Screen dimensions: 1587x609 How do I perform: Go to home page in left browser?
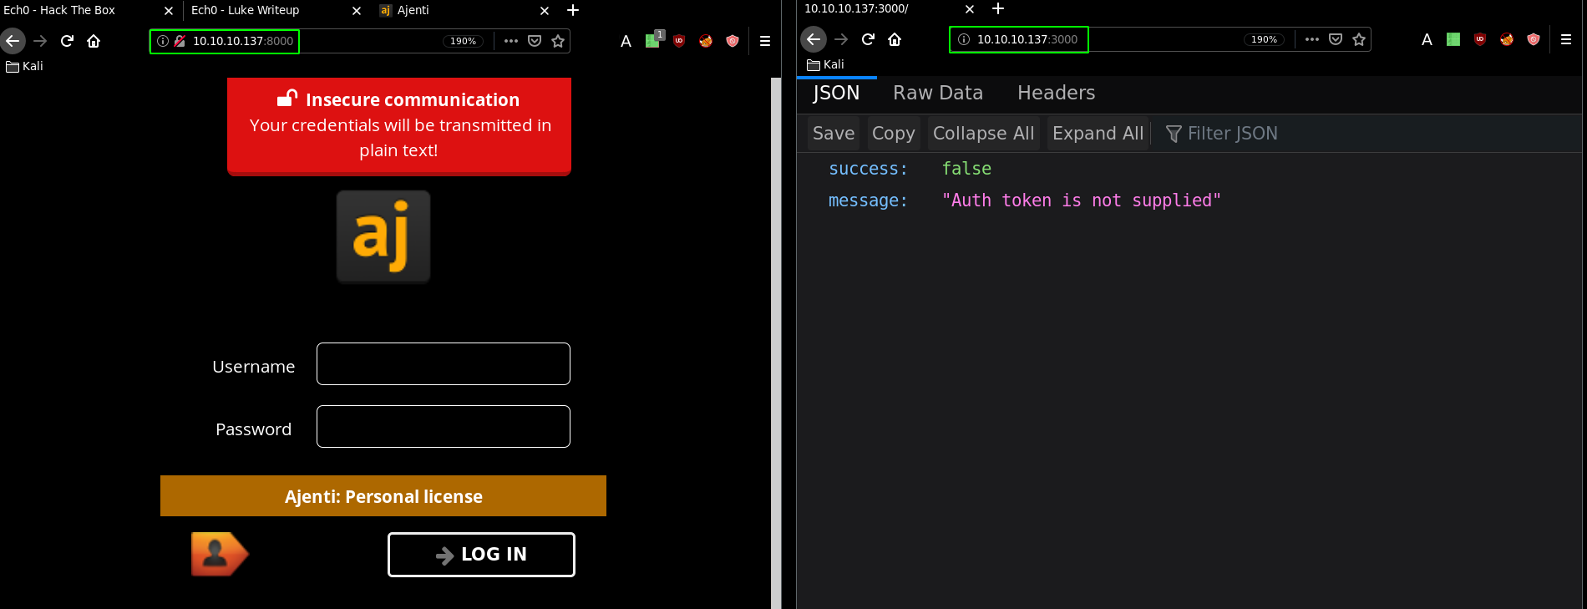94,41
